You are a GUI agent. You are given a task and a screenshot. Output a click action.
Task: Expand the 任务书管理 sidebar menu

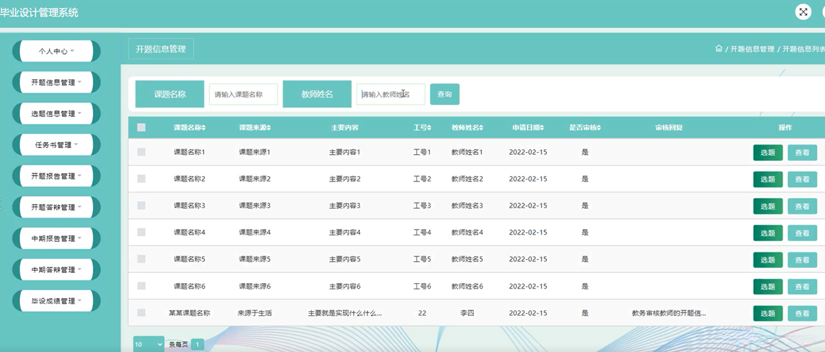(57, 145)
